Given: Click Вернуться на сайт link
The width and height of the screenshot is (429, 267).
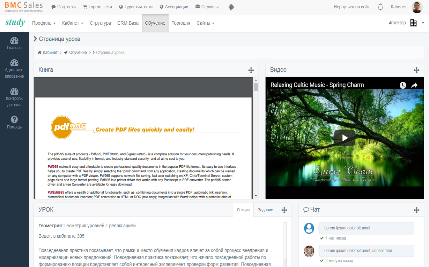Looking at the screenshot, I should pos(352,7).
